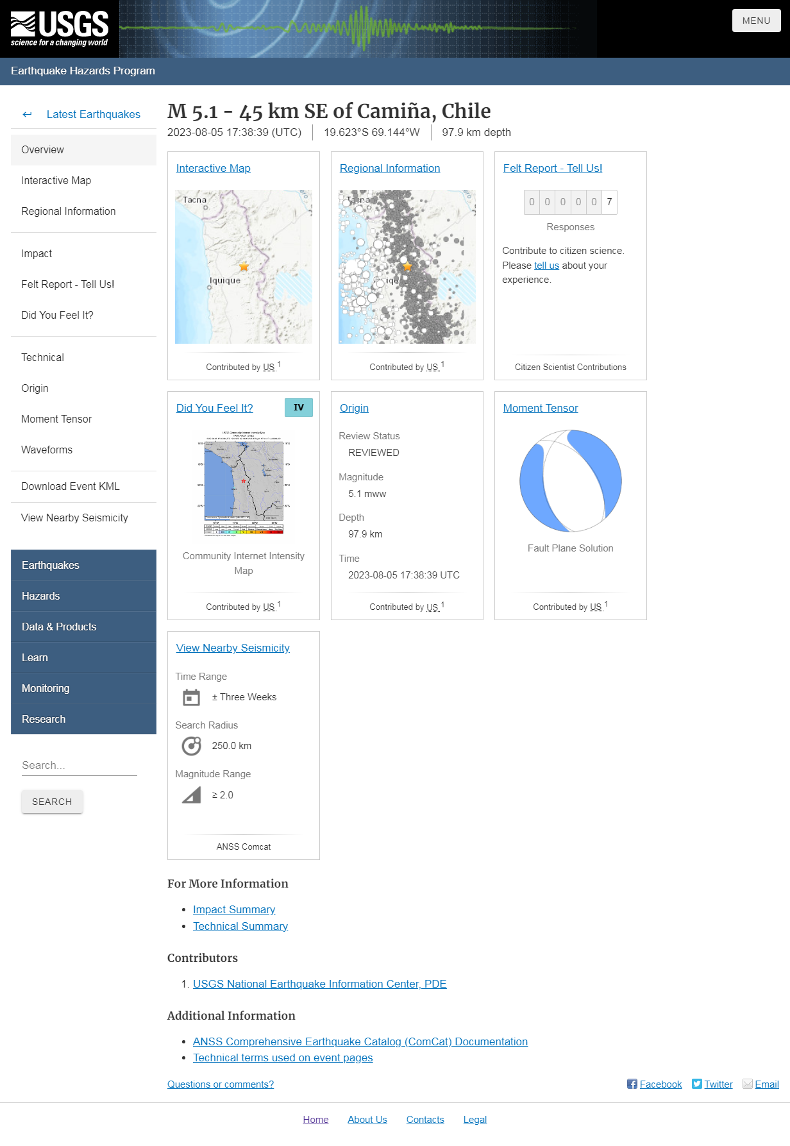Click the fault plane beachball diagram
This screenshot has width=790, height=1146.
pos(571,480)
